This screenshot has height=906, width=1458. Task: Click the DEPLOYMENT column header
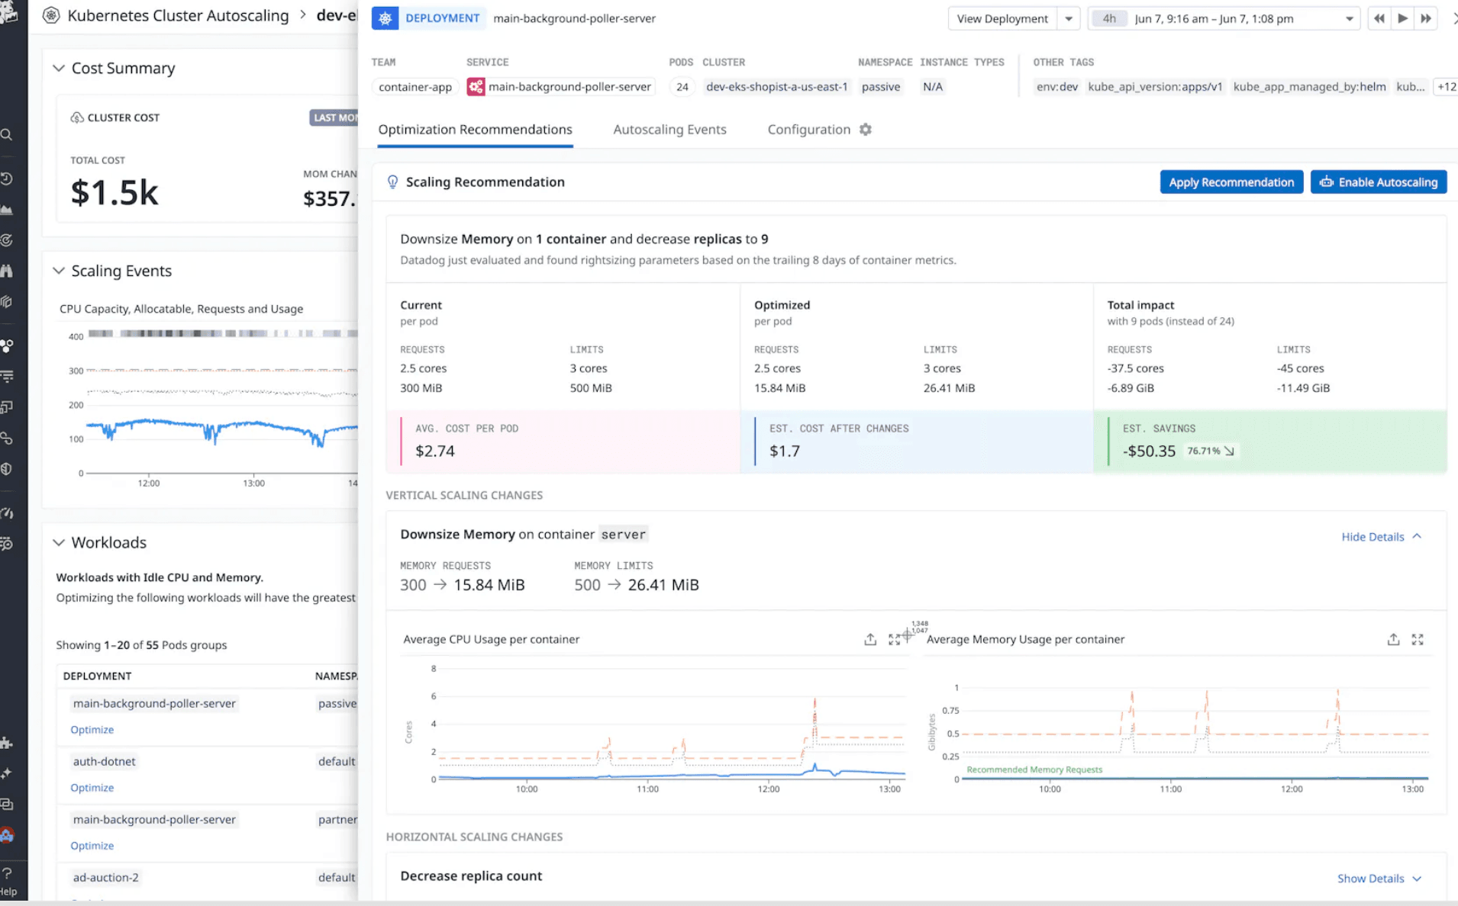coord(97,676)
